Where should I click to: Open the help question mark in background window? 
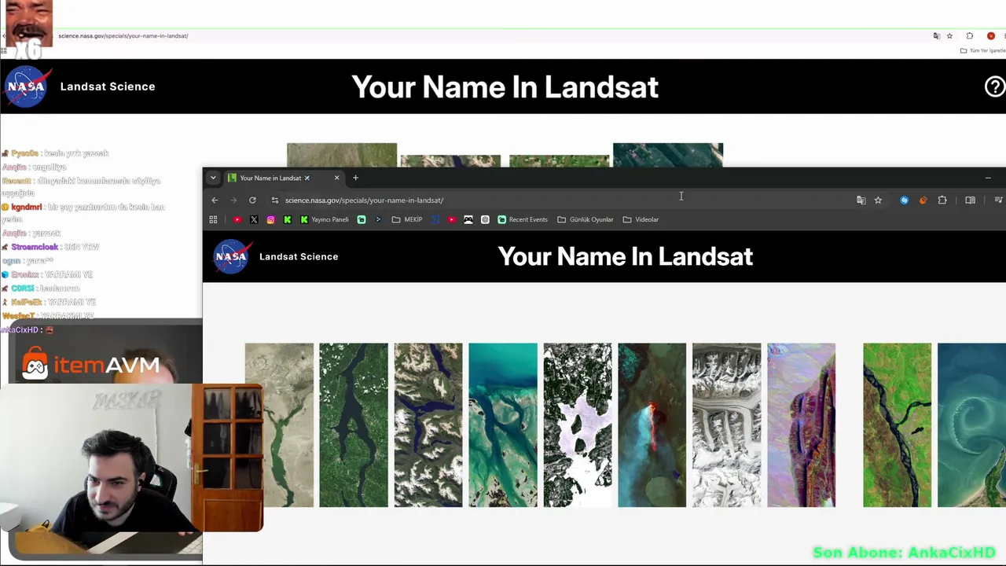[x=995, y=86]
